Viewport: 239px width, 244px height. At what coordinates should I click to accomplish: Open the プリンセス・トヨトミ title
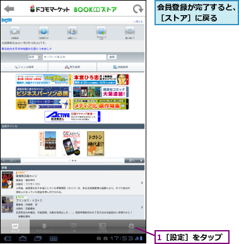click(x=29, y=200)
